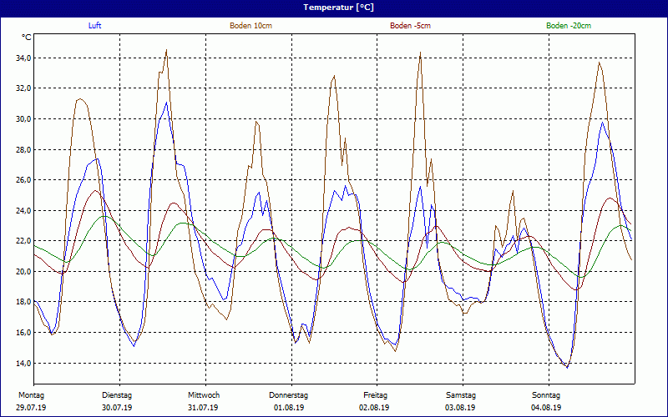Click the 18,0 y-axis value

tap(24, 302)
